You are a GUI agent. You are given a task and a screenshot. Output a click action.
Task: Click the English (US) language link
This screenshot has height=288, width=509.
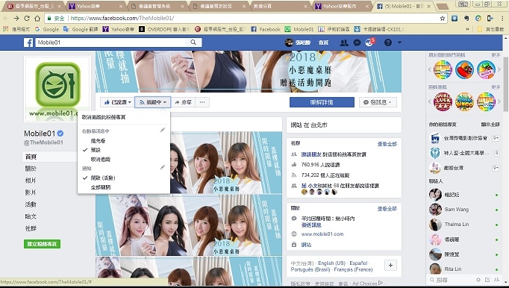[x=331, y=263]
